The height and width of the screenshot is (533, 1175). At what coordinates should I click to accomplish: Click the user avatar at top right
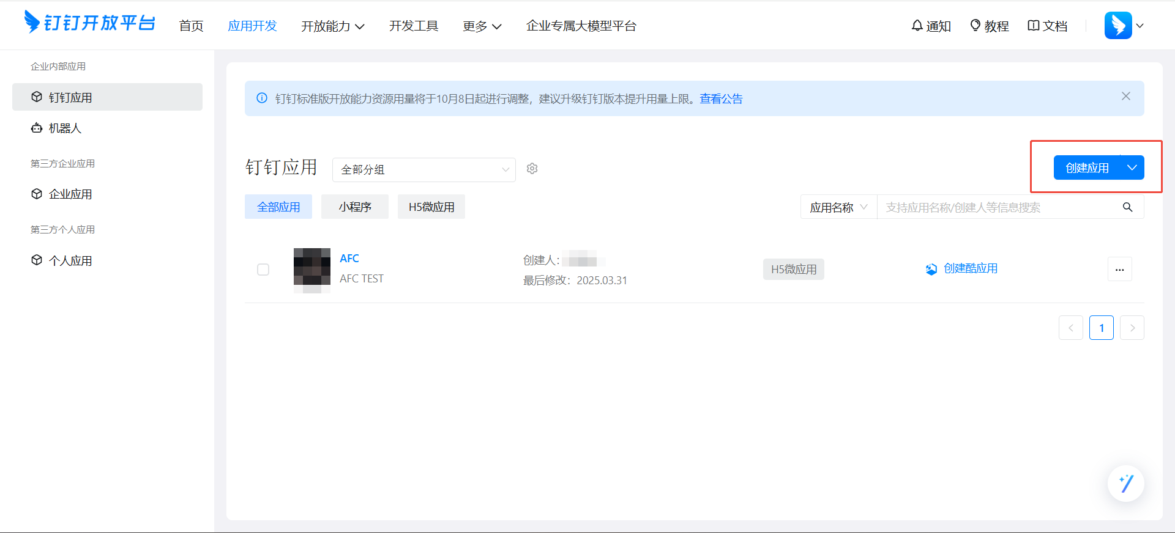pos(1118,25)
